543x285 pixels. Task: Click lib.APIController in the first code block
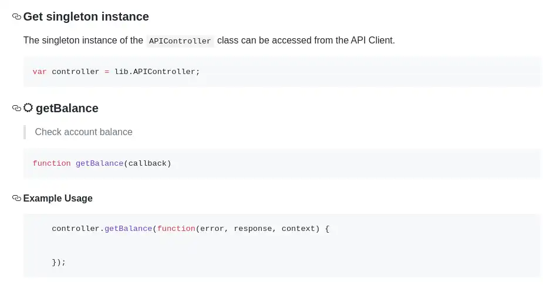point(154,72)
